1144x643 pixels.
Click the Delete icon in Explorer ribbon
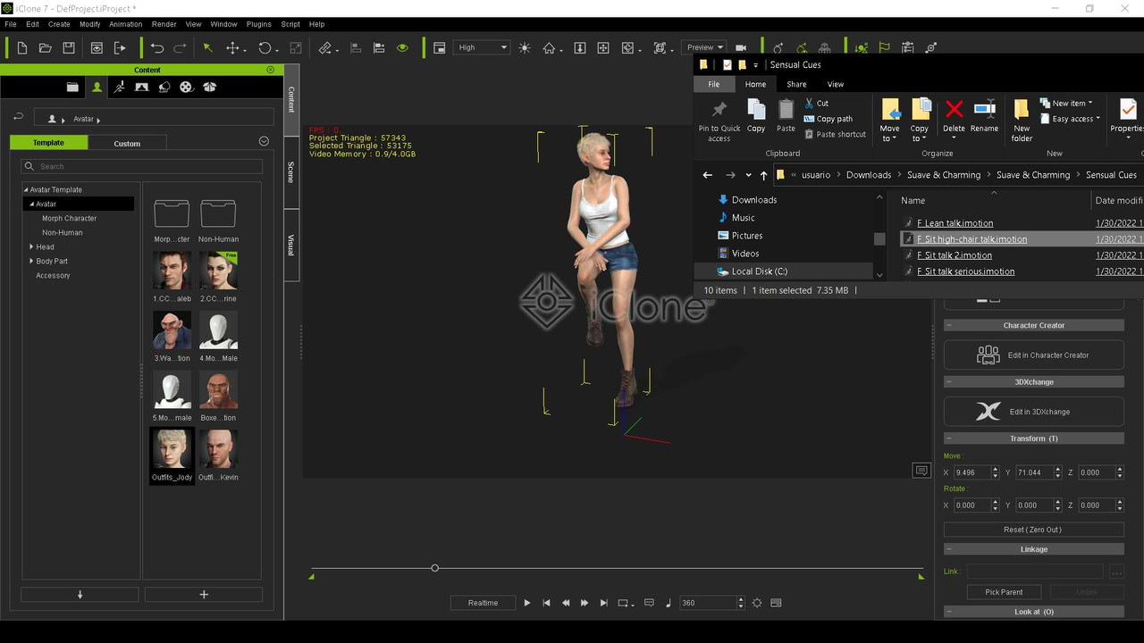954,117
